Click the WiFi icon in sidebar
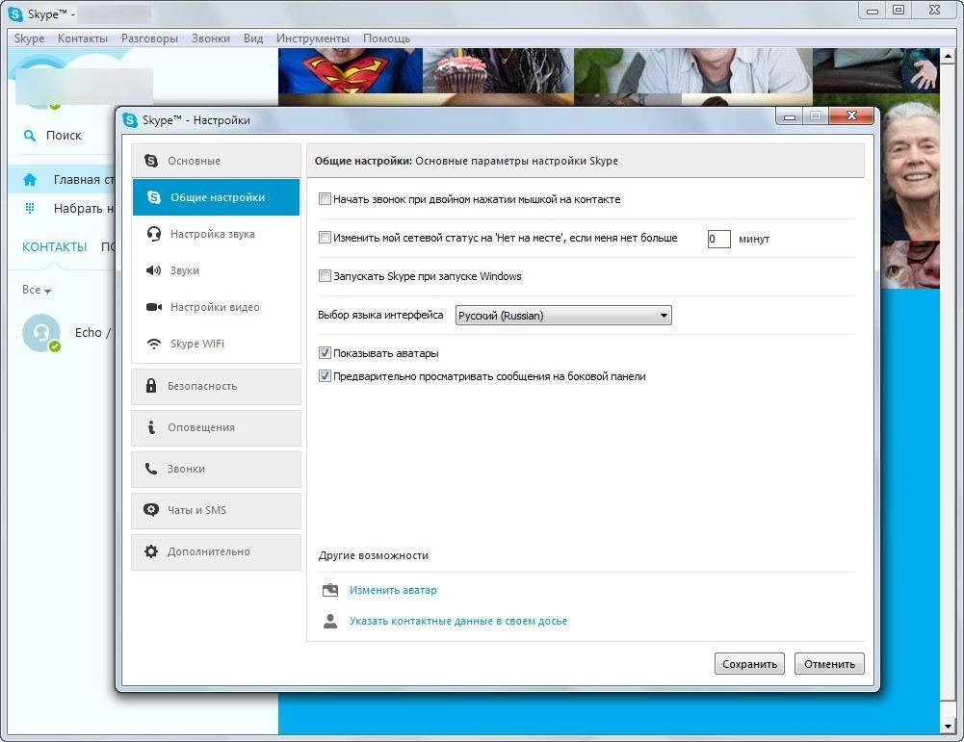 pyautogui.click(x=154, y=344)
